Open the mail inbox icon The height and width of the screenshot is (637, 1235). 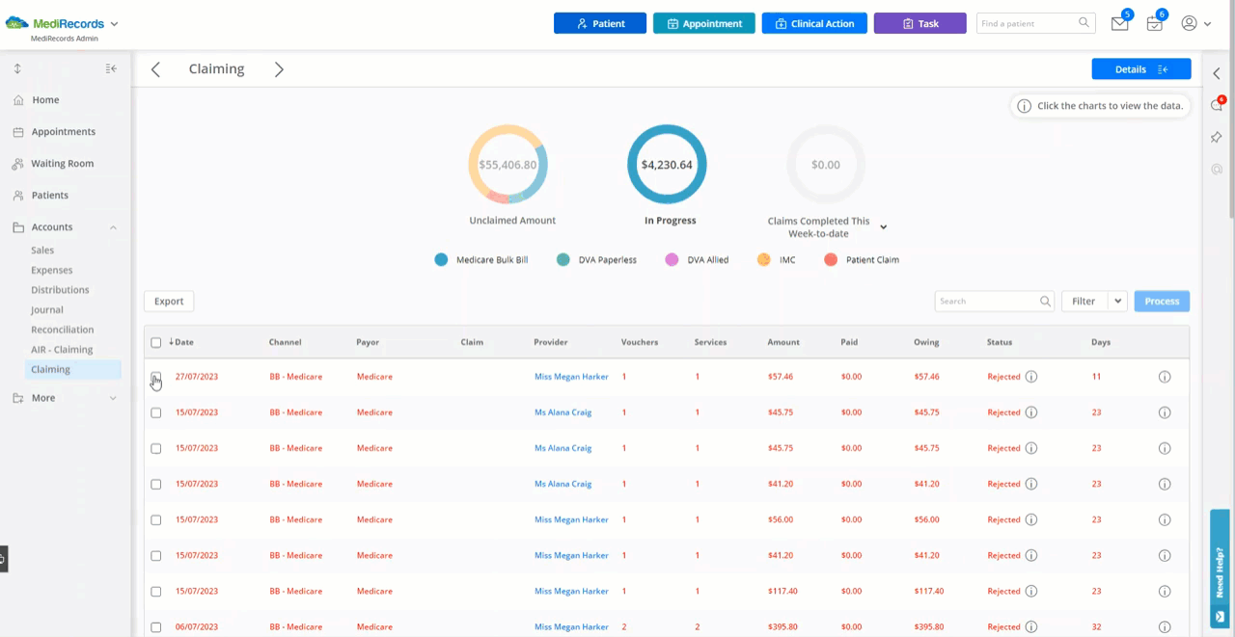click(x=1119, y=24)
